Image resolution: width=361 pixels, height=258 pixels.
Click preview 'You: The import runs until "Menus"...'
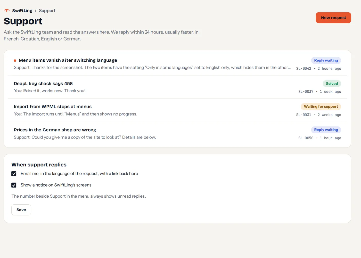(x=76, y=114)
